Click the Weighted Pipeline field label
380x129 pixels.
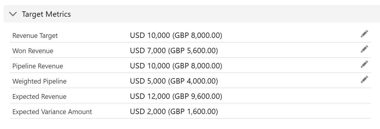tap(39, 82)
